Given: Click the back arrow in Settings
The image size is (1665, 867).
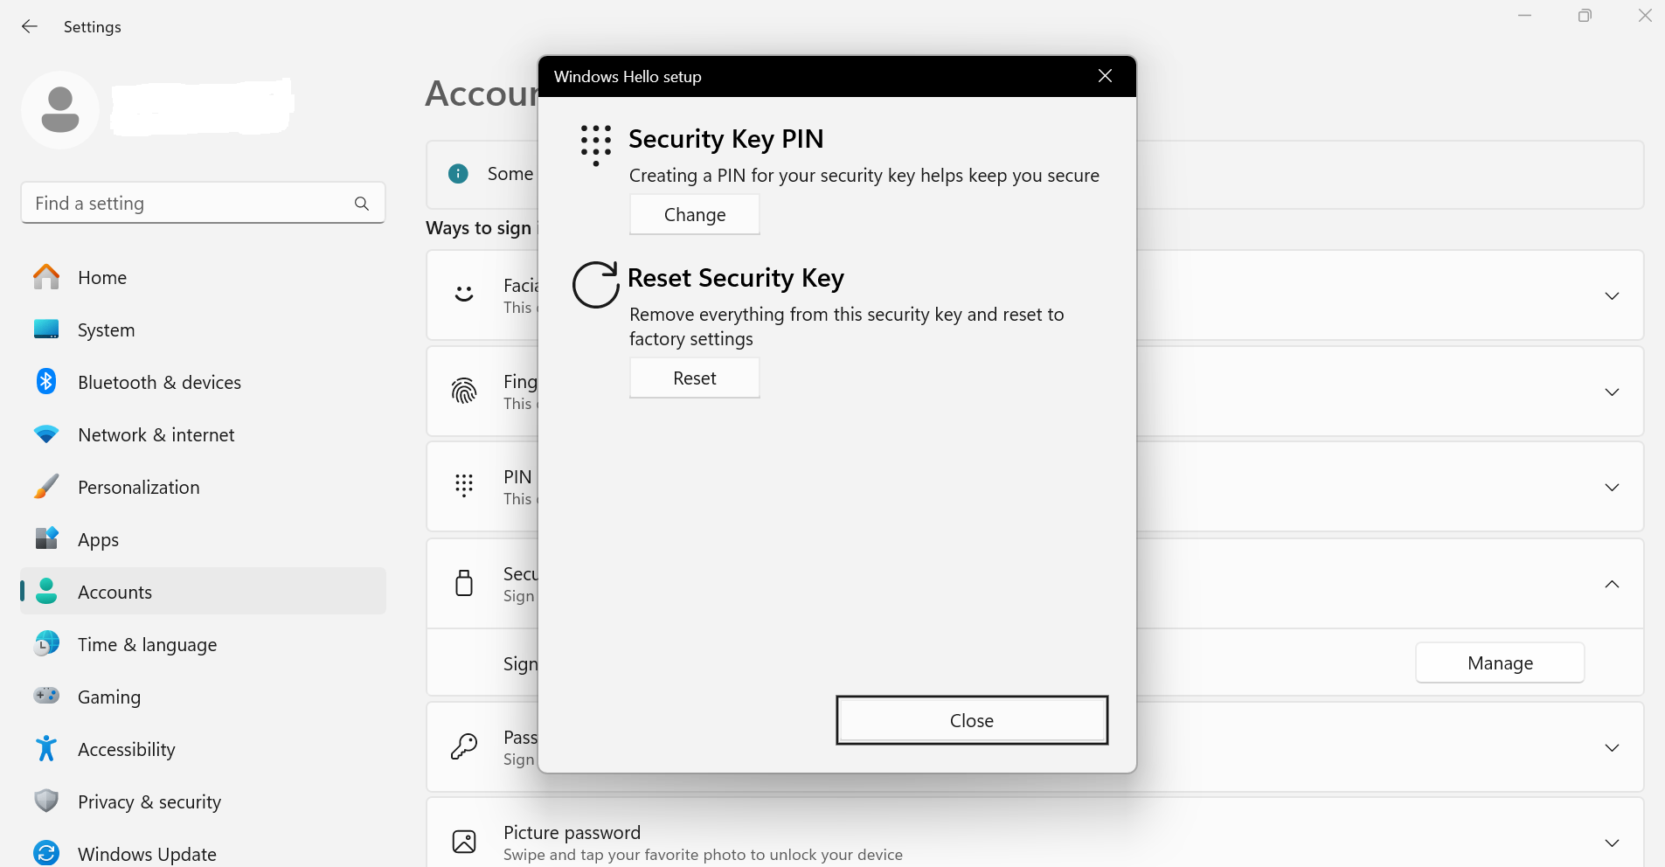Looking at the screenshot, I should point(30,26).
